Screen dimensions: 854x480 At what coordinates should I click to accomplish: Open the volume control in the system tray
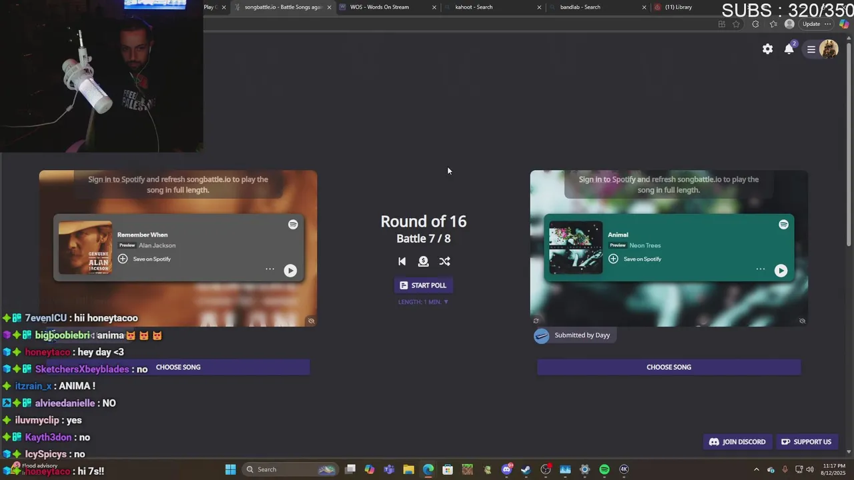click(x=811, y=469)
